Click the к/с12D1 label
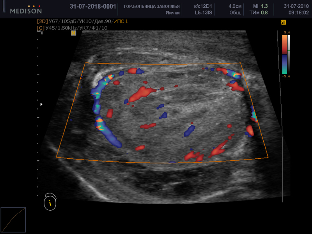Viewport: 312px width, 234px height. (203, 6)
